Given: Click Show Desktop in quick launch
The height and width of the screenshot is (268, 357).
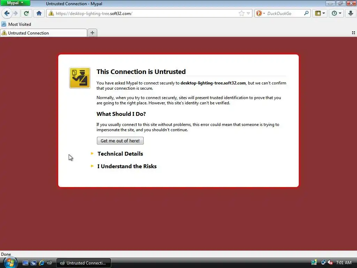Looking at the screenshot, I should [x=25, y=263].
